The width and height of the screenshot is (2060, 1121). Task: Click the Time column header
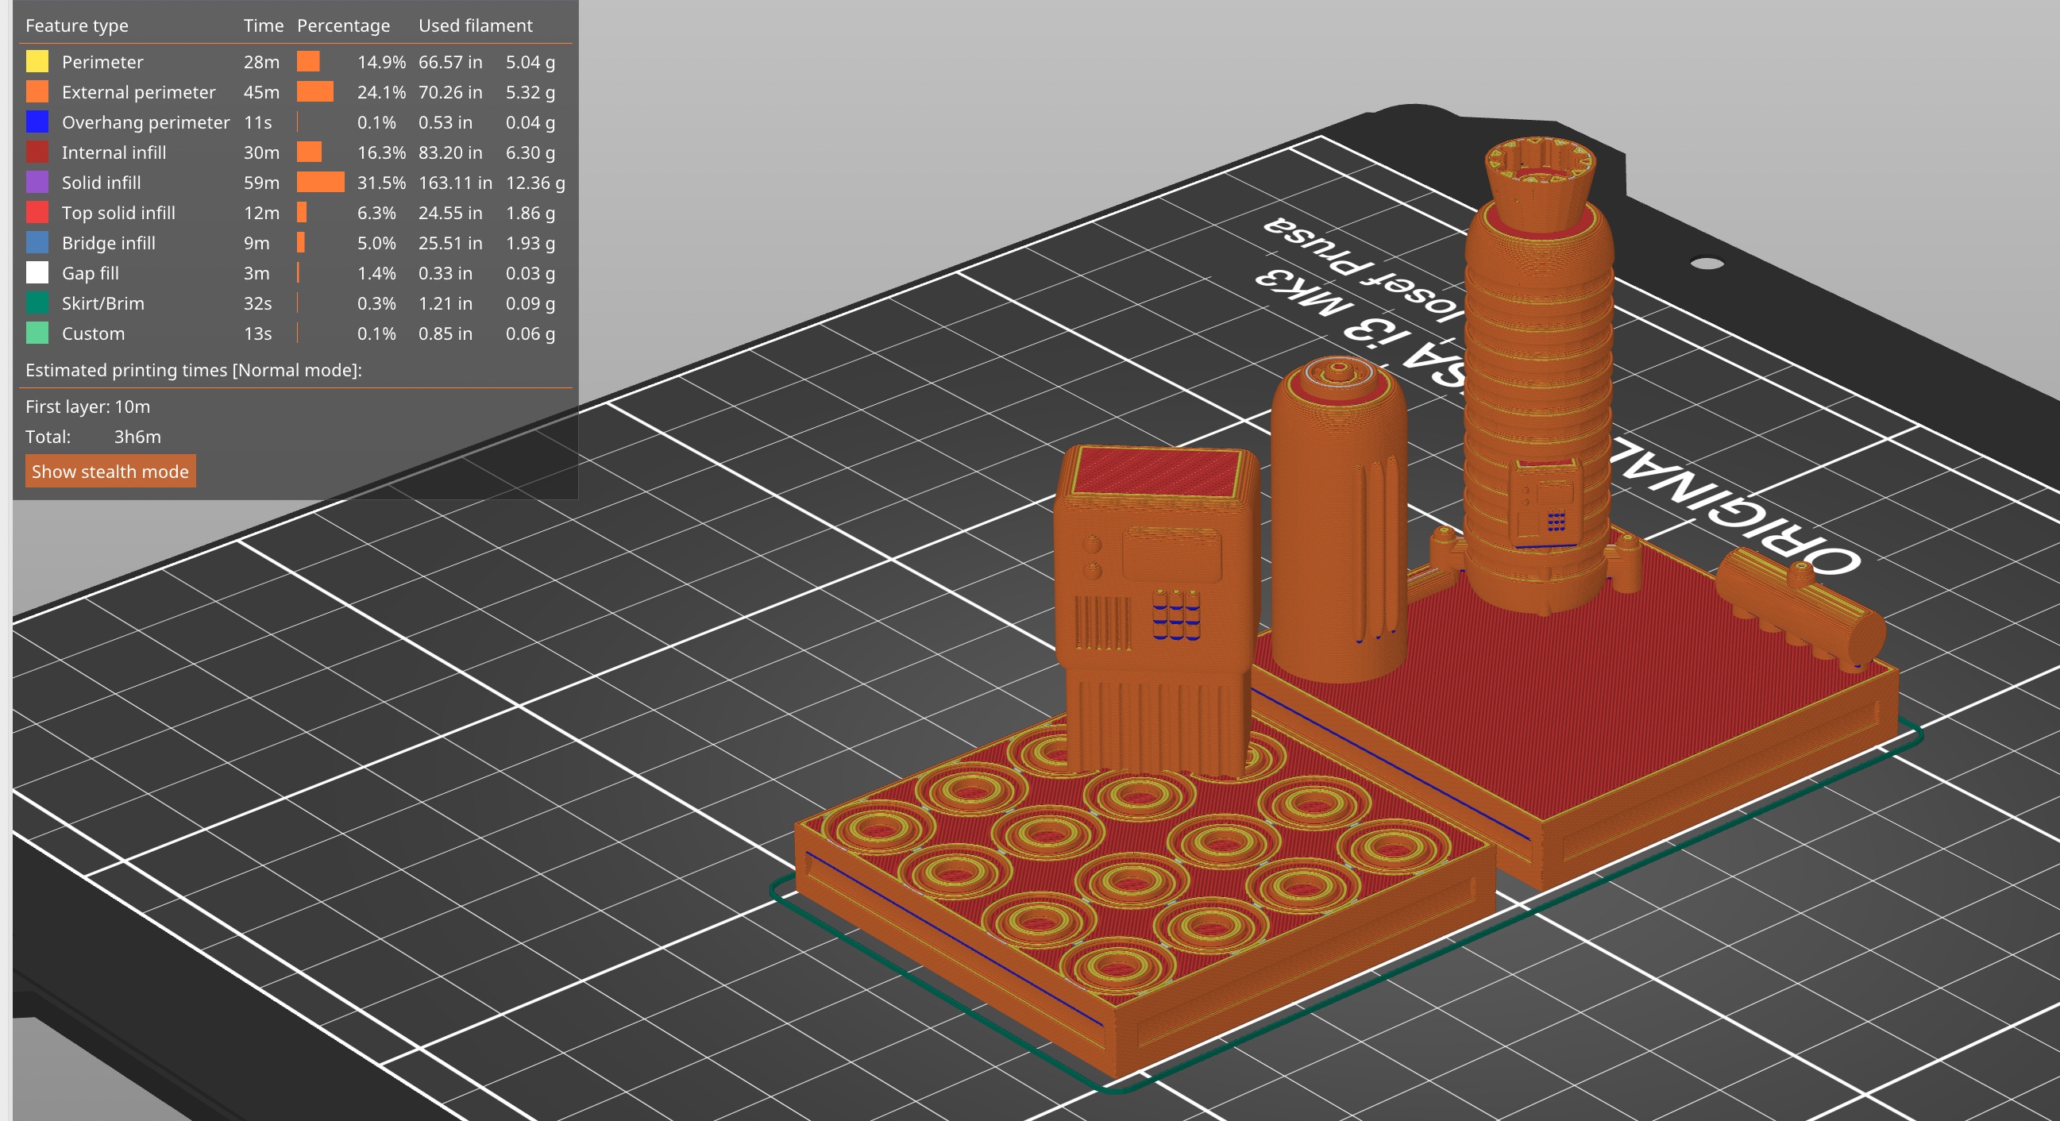[263, 25]
